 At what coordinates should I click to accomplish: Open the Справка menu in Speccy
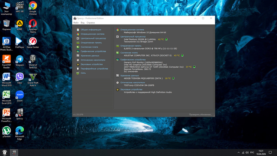pyautogui.click(x=90, y=23)
